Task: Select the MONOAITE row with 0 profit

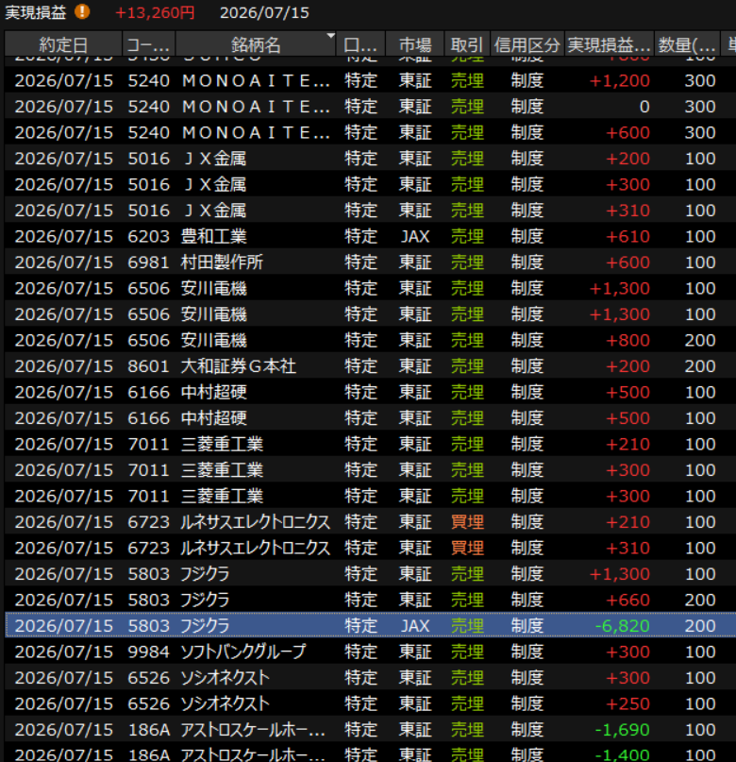Action: pyautogui.click(x=370, y=106)
